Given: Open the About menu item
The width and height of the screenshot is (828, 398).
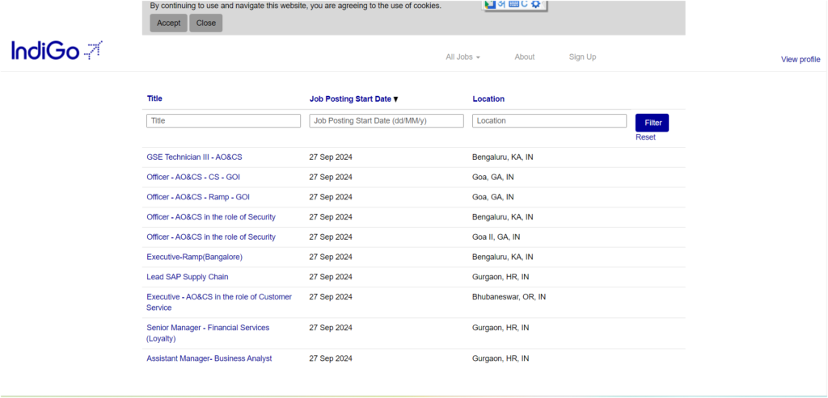Looking at the screenshot, I should [x=525, y=57].
